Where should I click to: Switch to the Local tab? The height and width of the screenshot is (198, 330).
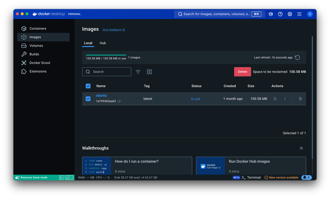tap(88, 43)
